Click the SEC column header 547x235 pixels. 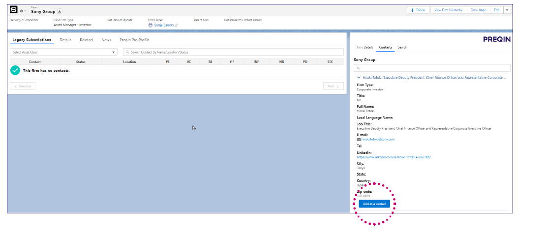click(x=330, y=62)
